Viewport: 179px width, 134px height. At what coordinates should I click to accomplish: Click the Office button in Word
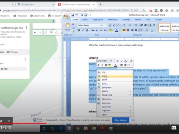tap(66, 17)
